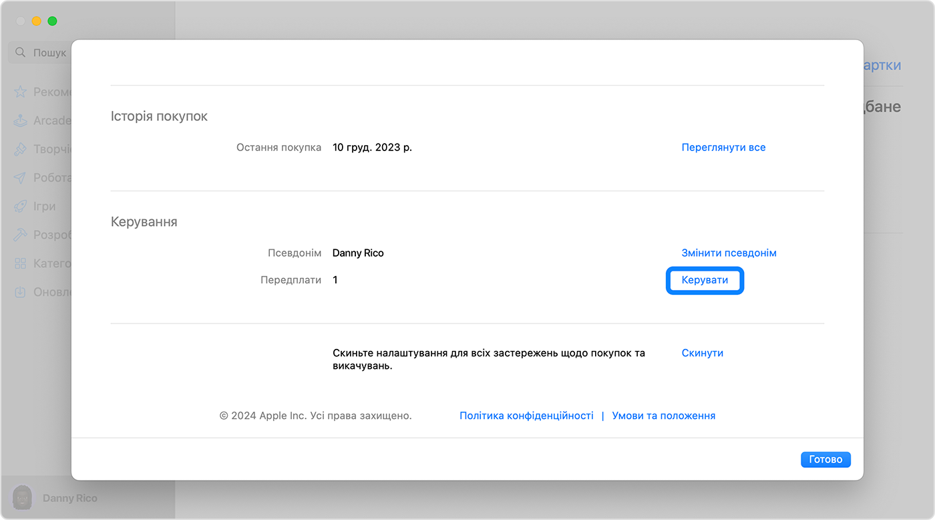Click the search magnifier icon
This screenshot has height=520, width=935.
pyautogui.click(x=20, y=52)
